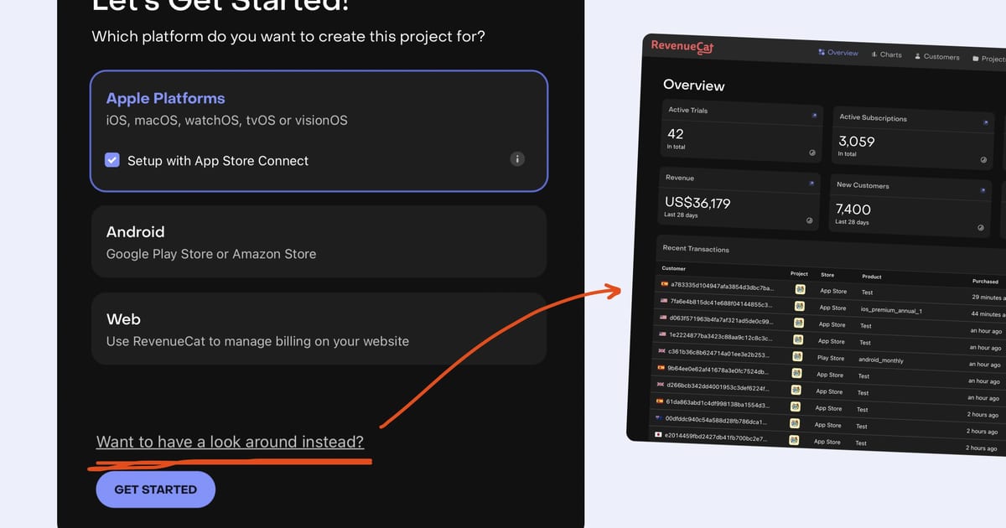Image resolution: width=1006 pixels, height=528 pixels.
Task: Click the project icon in the d266bcb342dd row
Action: coord(796,390)
